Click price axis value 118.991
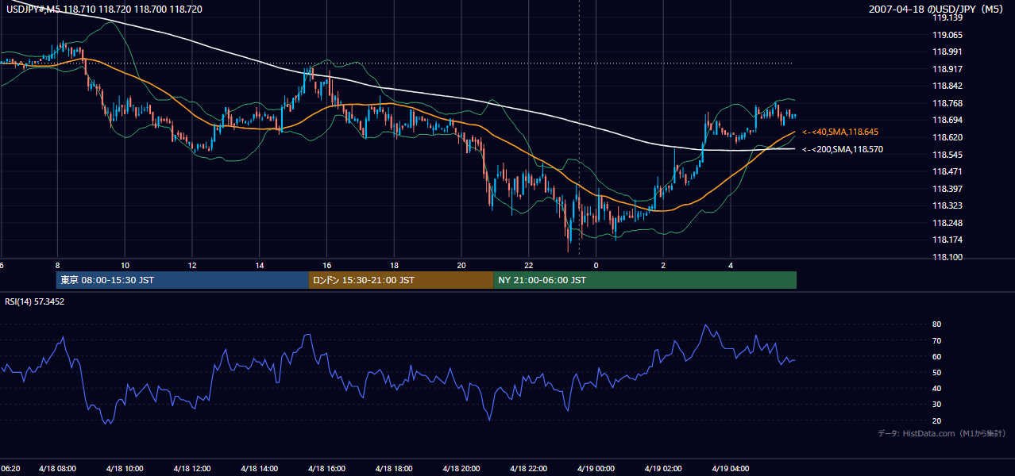 947,52
